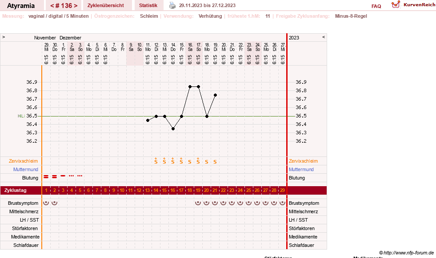
Task: Click the date header 16. Sa
Action: point(190,47)
